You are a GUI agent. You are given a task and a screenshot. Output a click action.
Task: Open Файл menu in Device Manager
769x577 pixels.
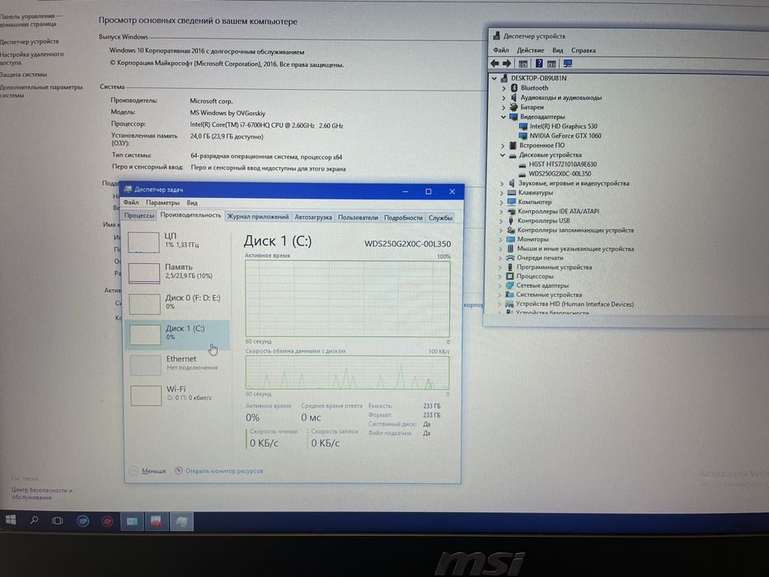501,50
